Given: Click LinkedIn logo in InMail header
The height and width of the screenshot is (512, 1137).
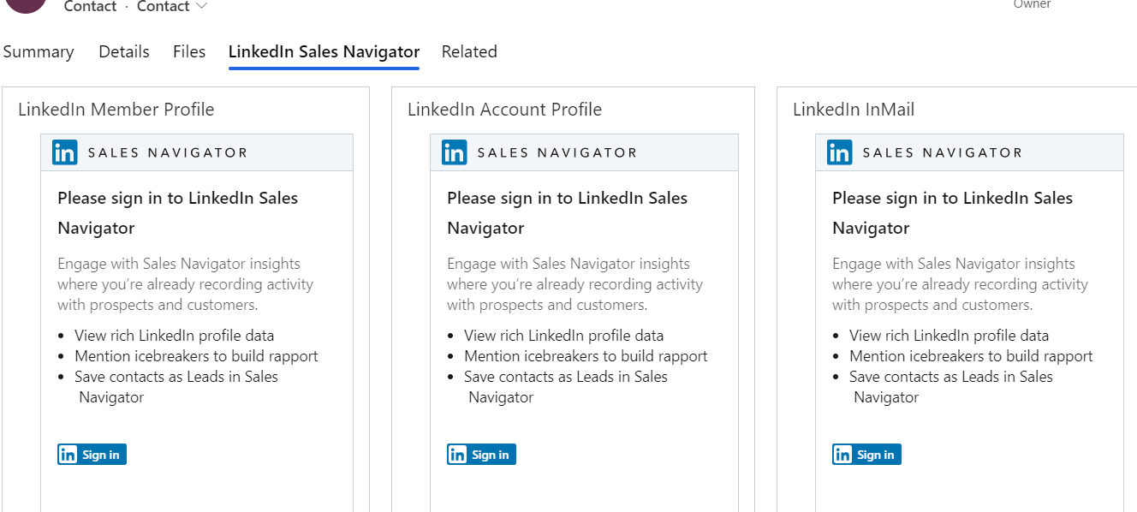Looking at the screenshot, I should (840, 152).
